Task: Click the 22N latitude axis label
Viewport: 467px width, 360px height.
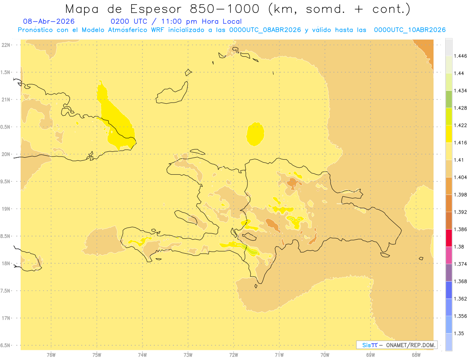Action: 6,45
